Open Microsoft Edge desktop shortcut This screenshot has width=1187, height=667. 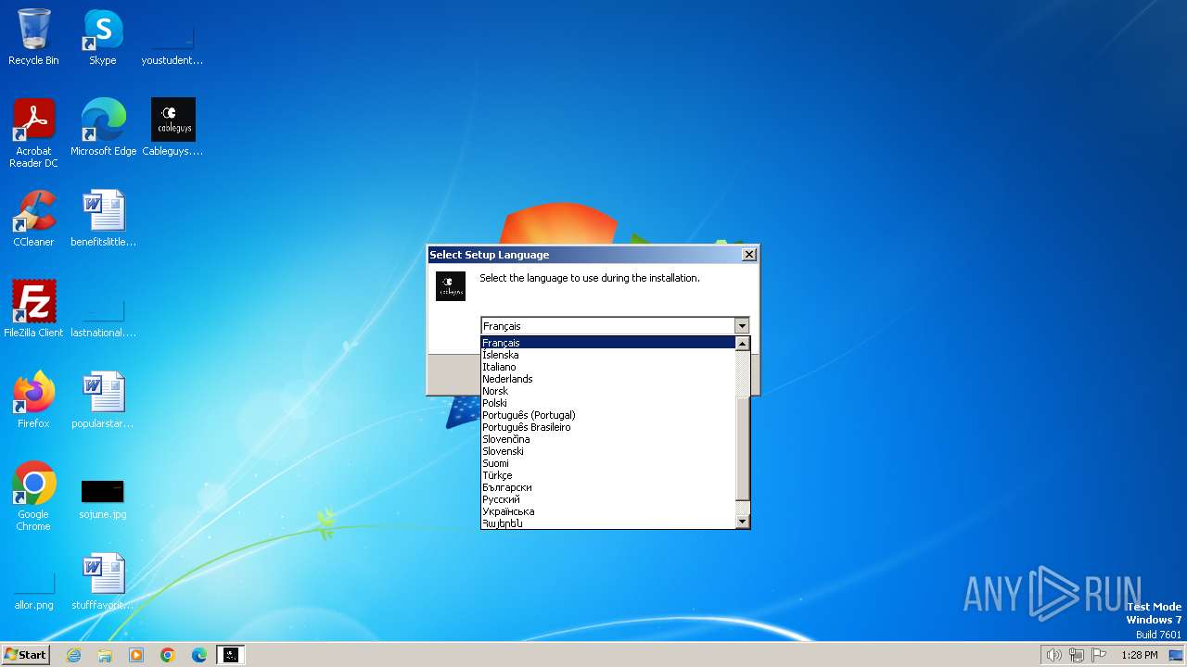[x=103, y=128]
